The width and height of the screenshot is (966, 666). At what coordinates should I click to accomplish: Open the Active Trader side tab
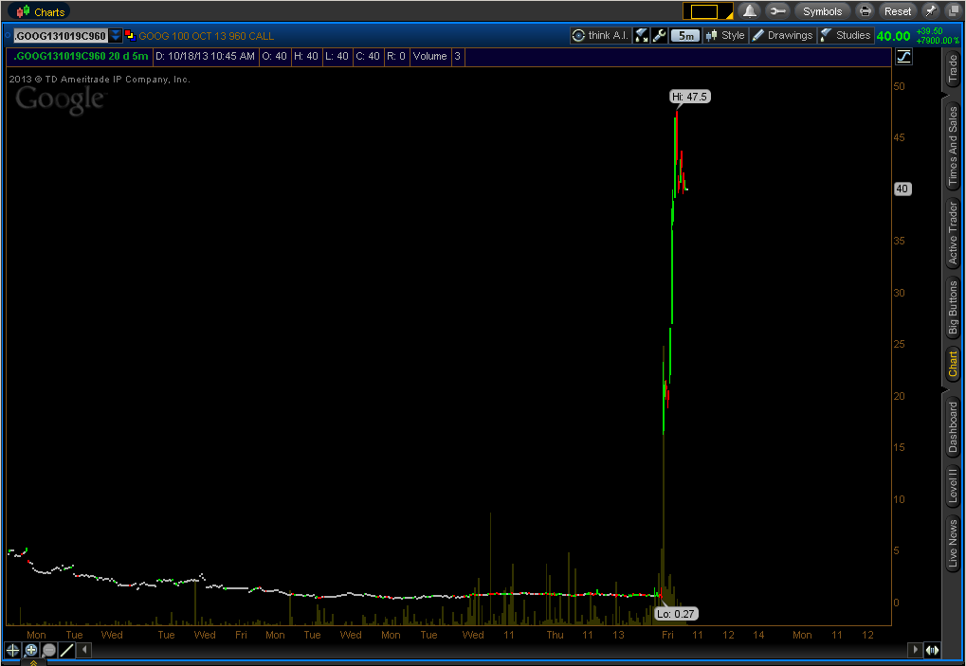point(953,233)
